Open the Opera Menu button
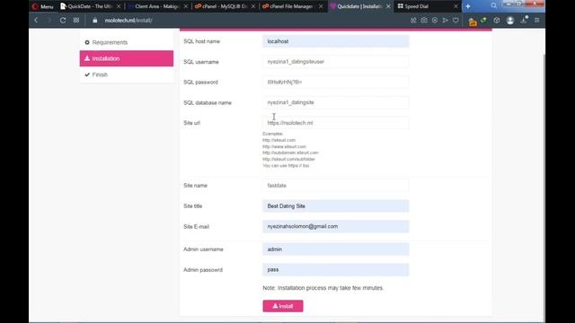Screen dimensions: 575x323 coord(42,6)
